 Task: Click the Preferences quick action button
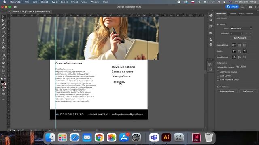coord(248,91)
